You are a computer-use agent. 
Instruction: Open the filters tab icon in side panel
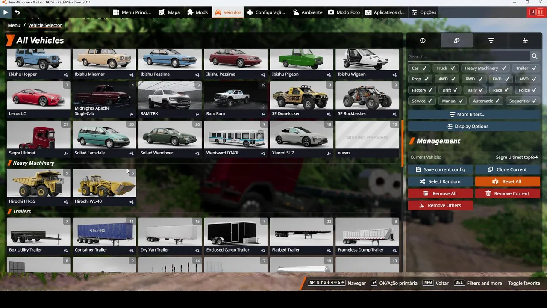491,41
